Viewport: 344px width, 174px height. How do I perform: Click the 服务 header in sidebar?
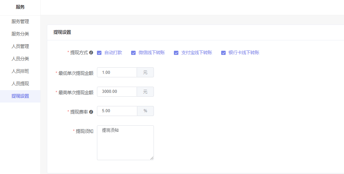pos(20,7)
